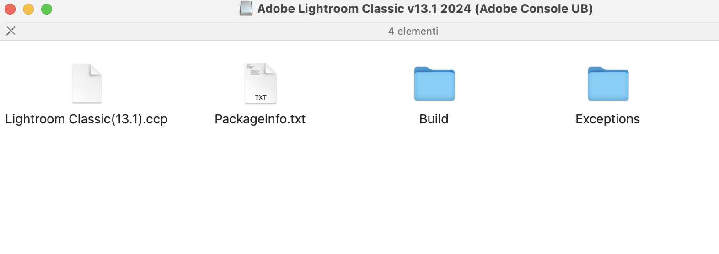719x254 pixels.
Task: Zoom the window using green button
Action: point(47,9)
